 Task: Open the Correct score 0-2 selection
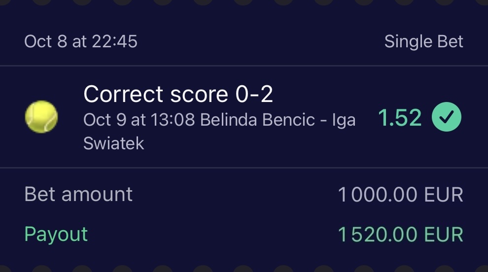click(x=178, y=94)
